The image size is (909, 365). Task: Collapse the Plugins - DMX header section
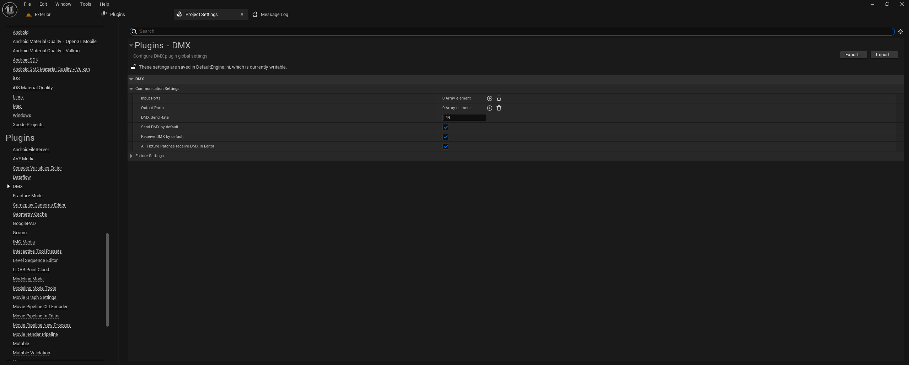(131, 45)
